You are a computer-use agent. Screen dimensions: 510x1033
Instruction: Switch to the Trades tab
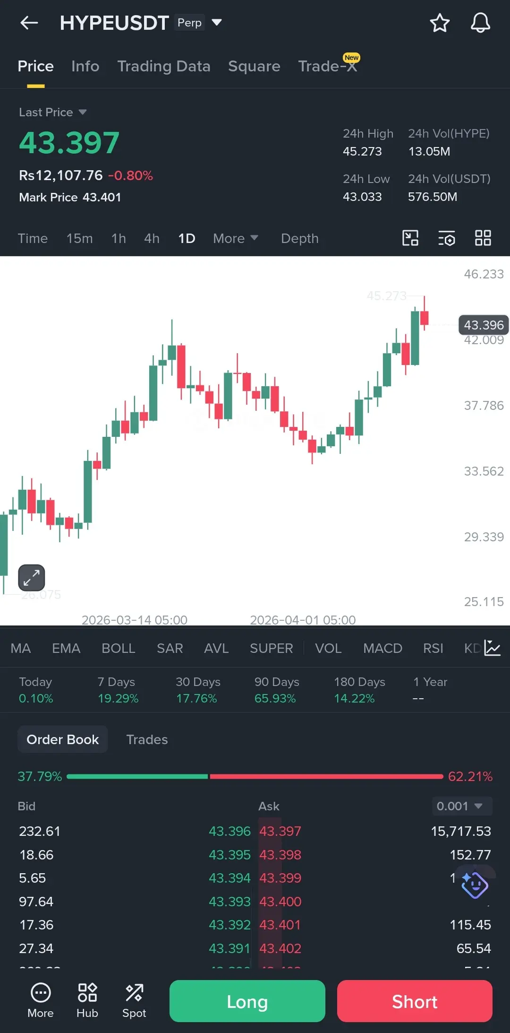147,739
